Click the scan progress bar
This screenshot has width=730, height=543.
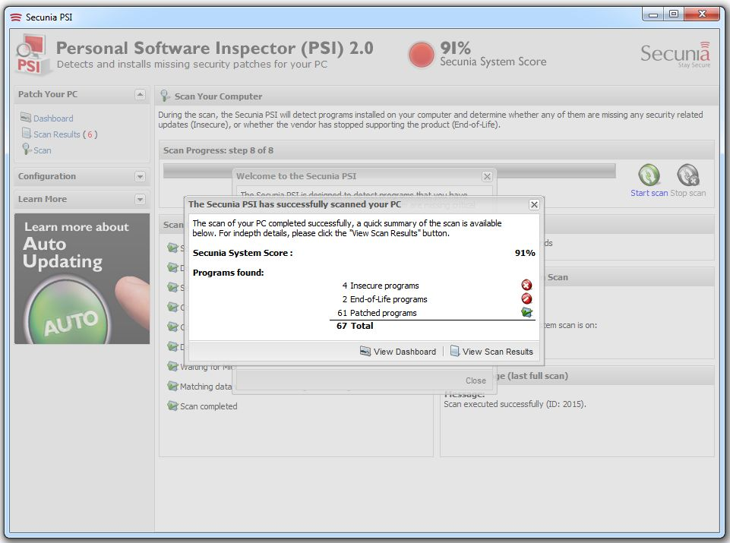coord(389,171)
